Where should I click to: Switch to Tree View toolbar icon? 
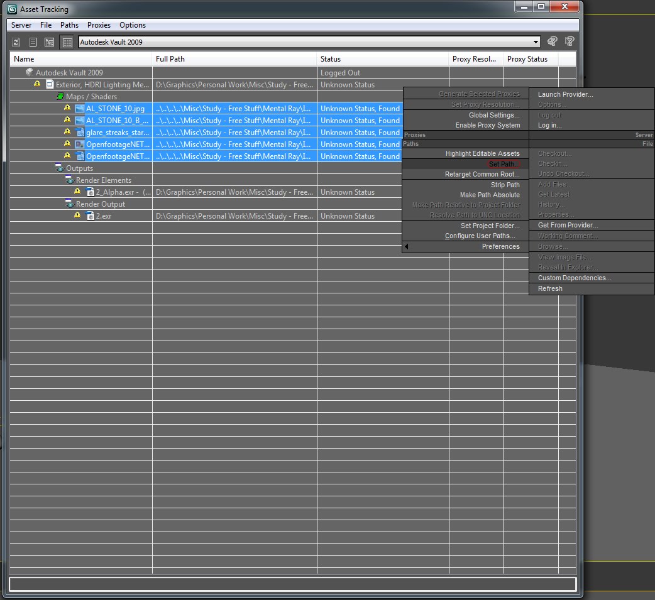point(49,42)
